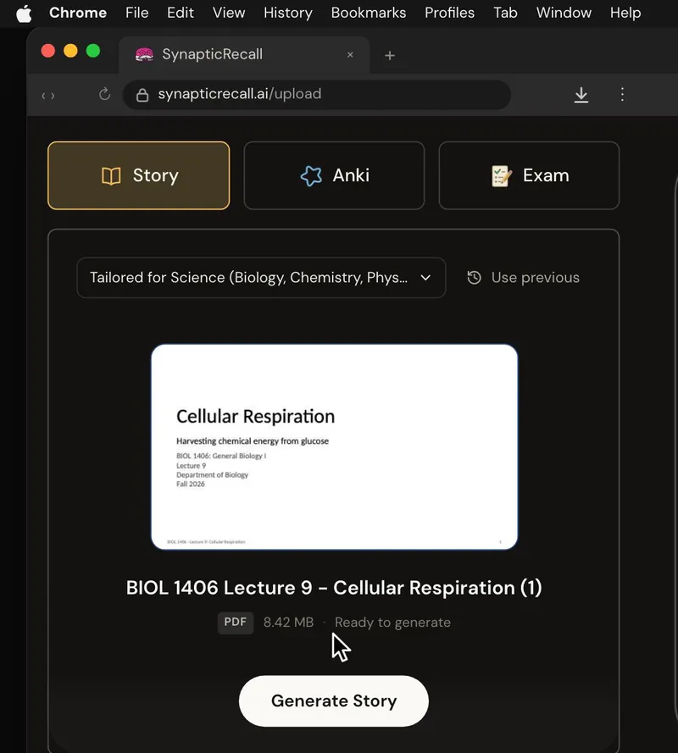Select the SynapticRecall browser tab

pyautogui.click(x=244, y=55)
